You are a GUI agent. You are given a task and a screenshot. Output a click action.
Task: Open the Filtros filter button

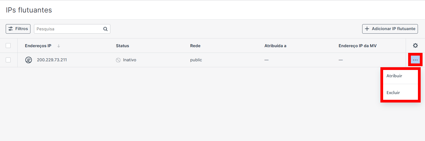pyautogui.click(x=18, y=29)
